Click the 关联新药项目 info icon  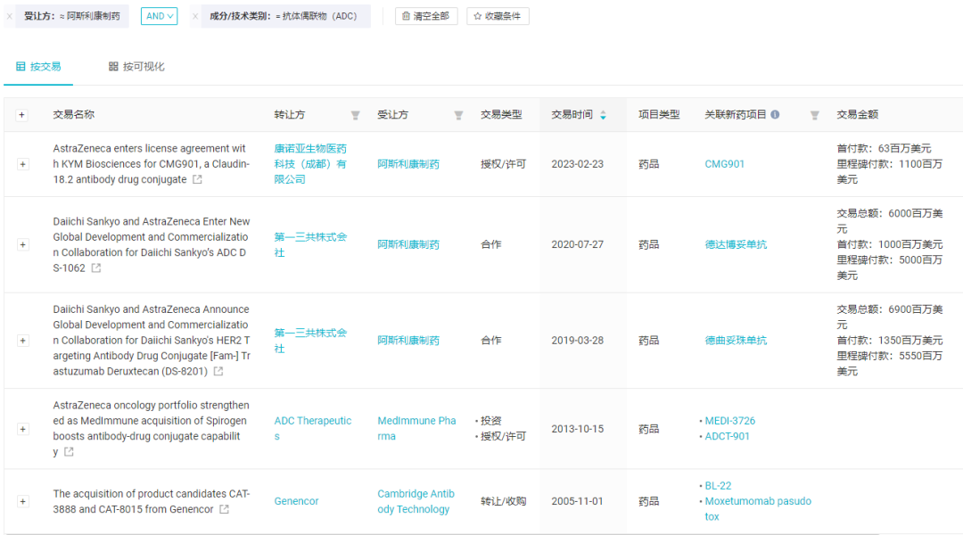click(775, 114)
